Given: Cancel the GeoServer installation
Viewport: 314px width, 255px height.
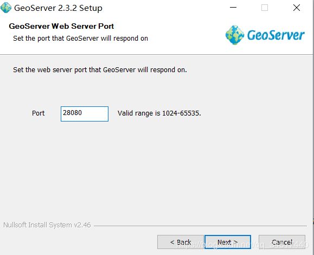Looking at the screenshot, I should (x=282, y=242).
